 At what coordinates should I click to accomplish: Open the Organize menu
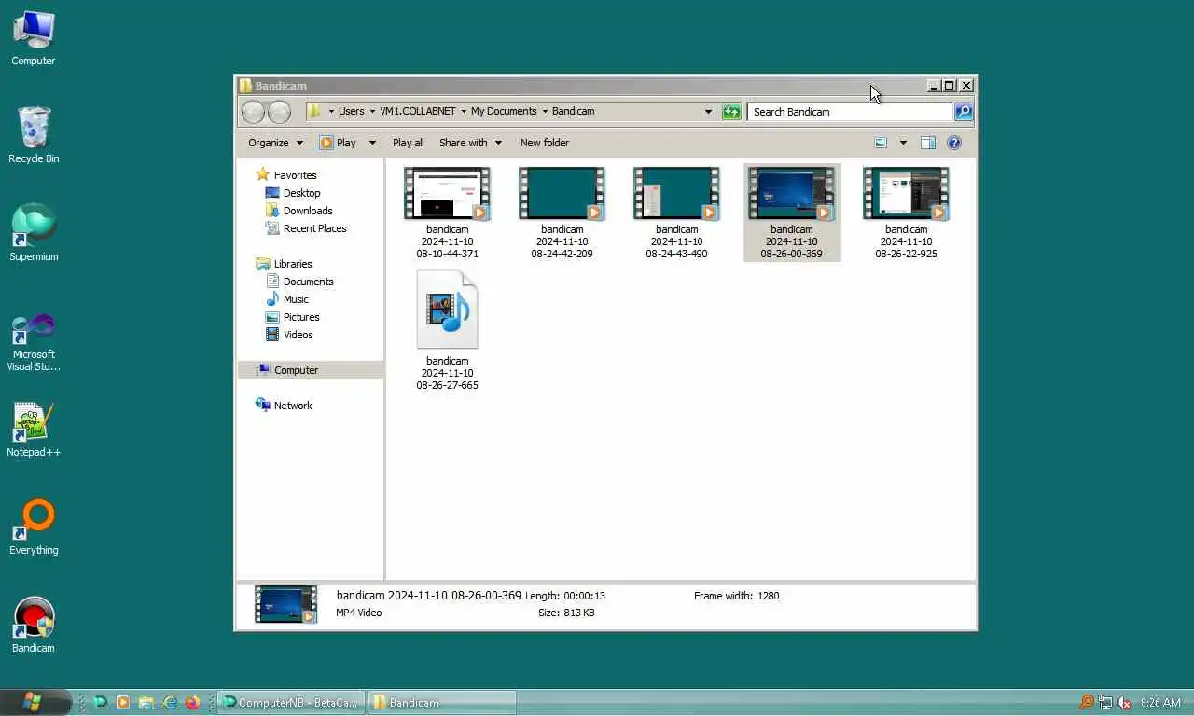(x=275, y=143)
